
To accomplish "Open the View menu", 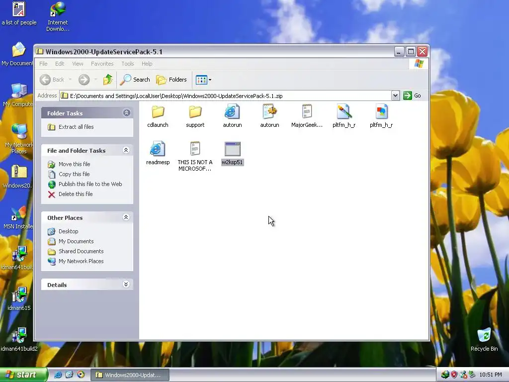I will pos(78,64).
